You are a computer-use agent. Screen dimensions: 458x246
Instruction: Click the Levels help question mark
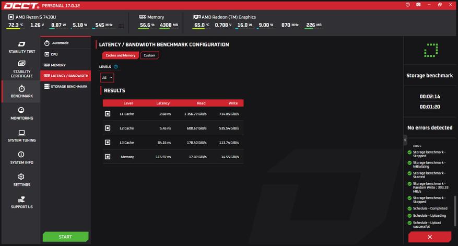click(115, 67)
